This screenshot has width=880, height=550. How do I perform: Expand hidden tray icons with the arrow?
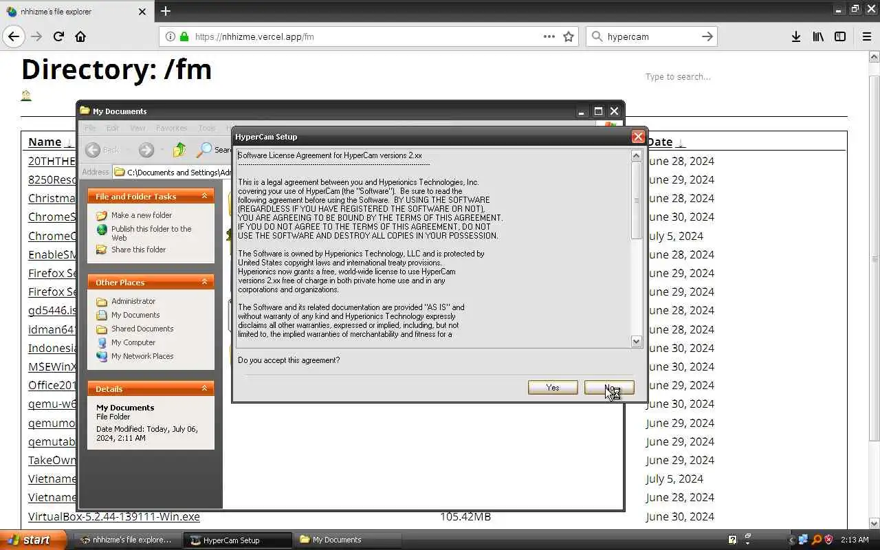[791, 540]
